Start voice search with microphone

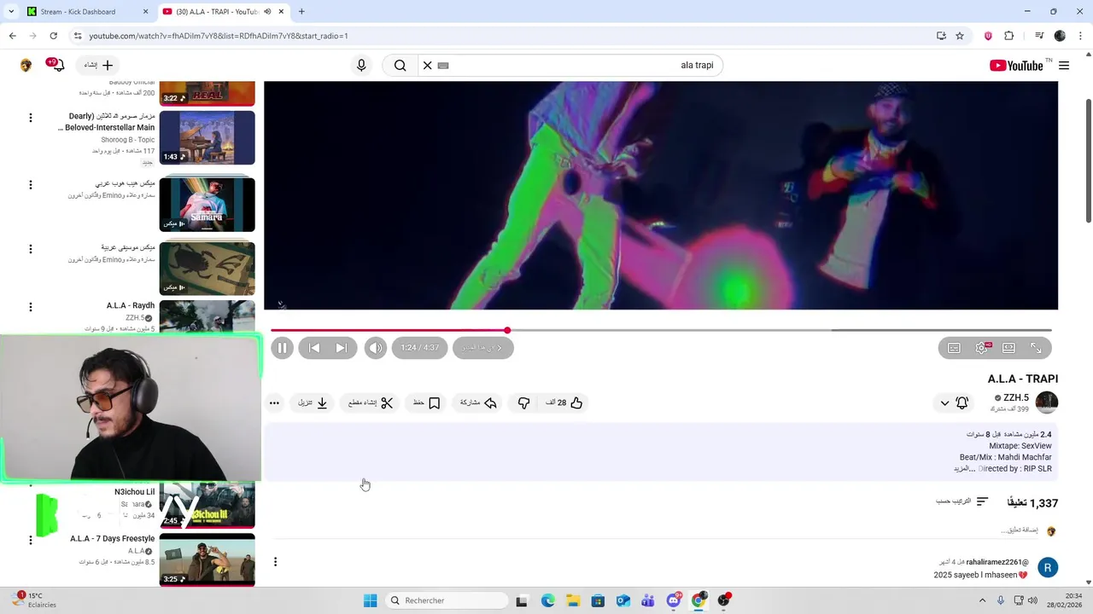click(x=361, y=65)
